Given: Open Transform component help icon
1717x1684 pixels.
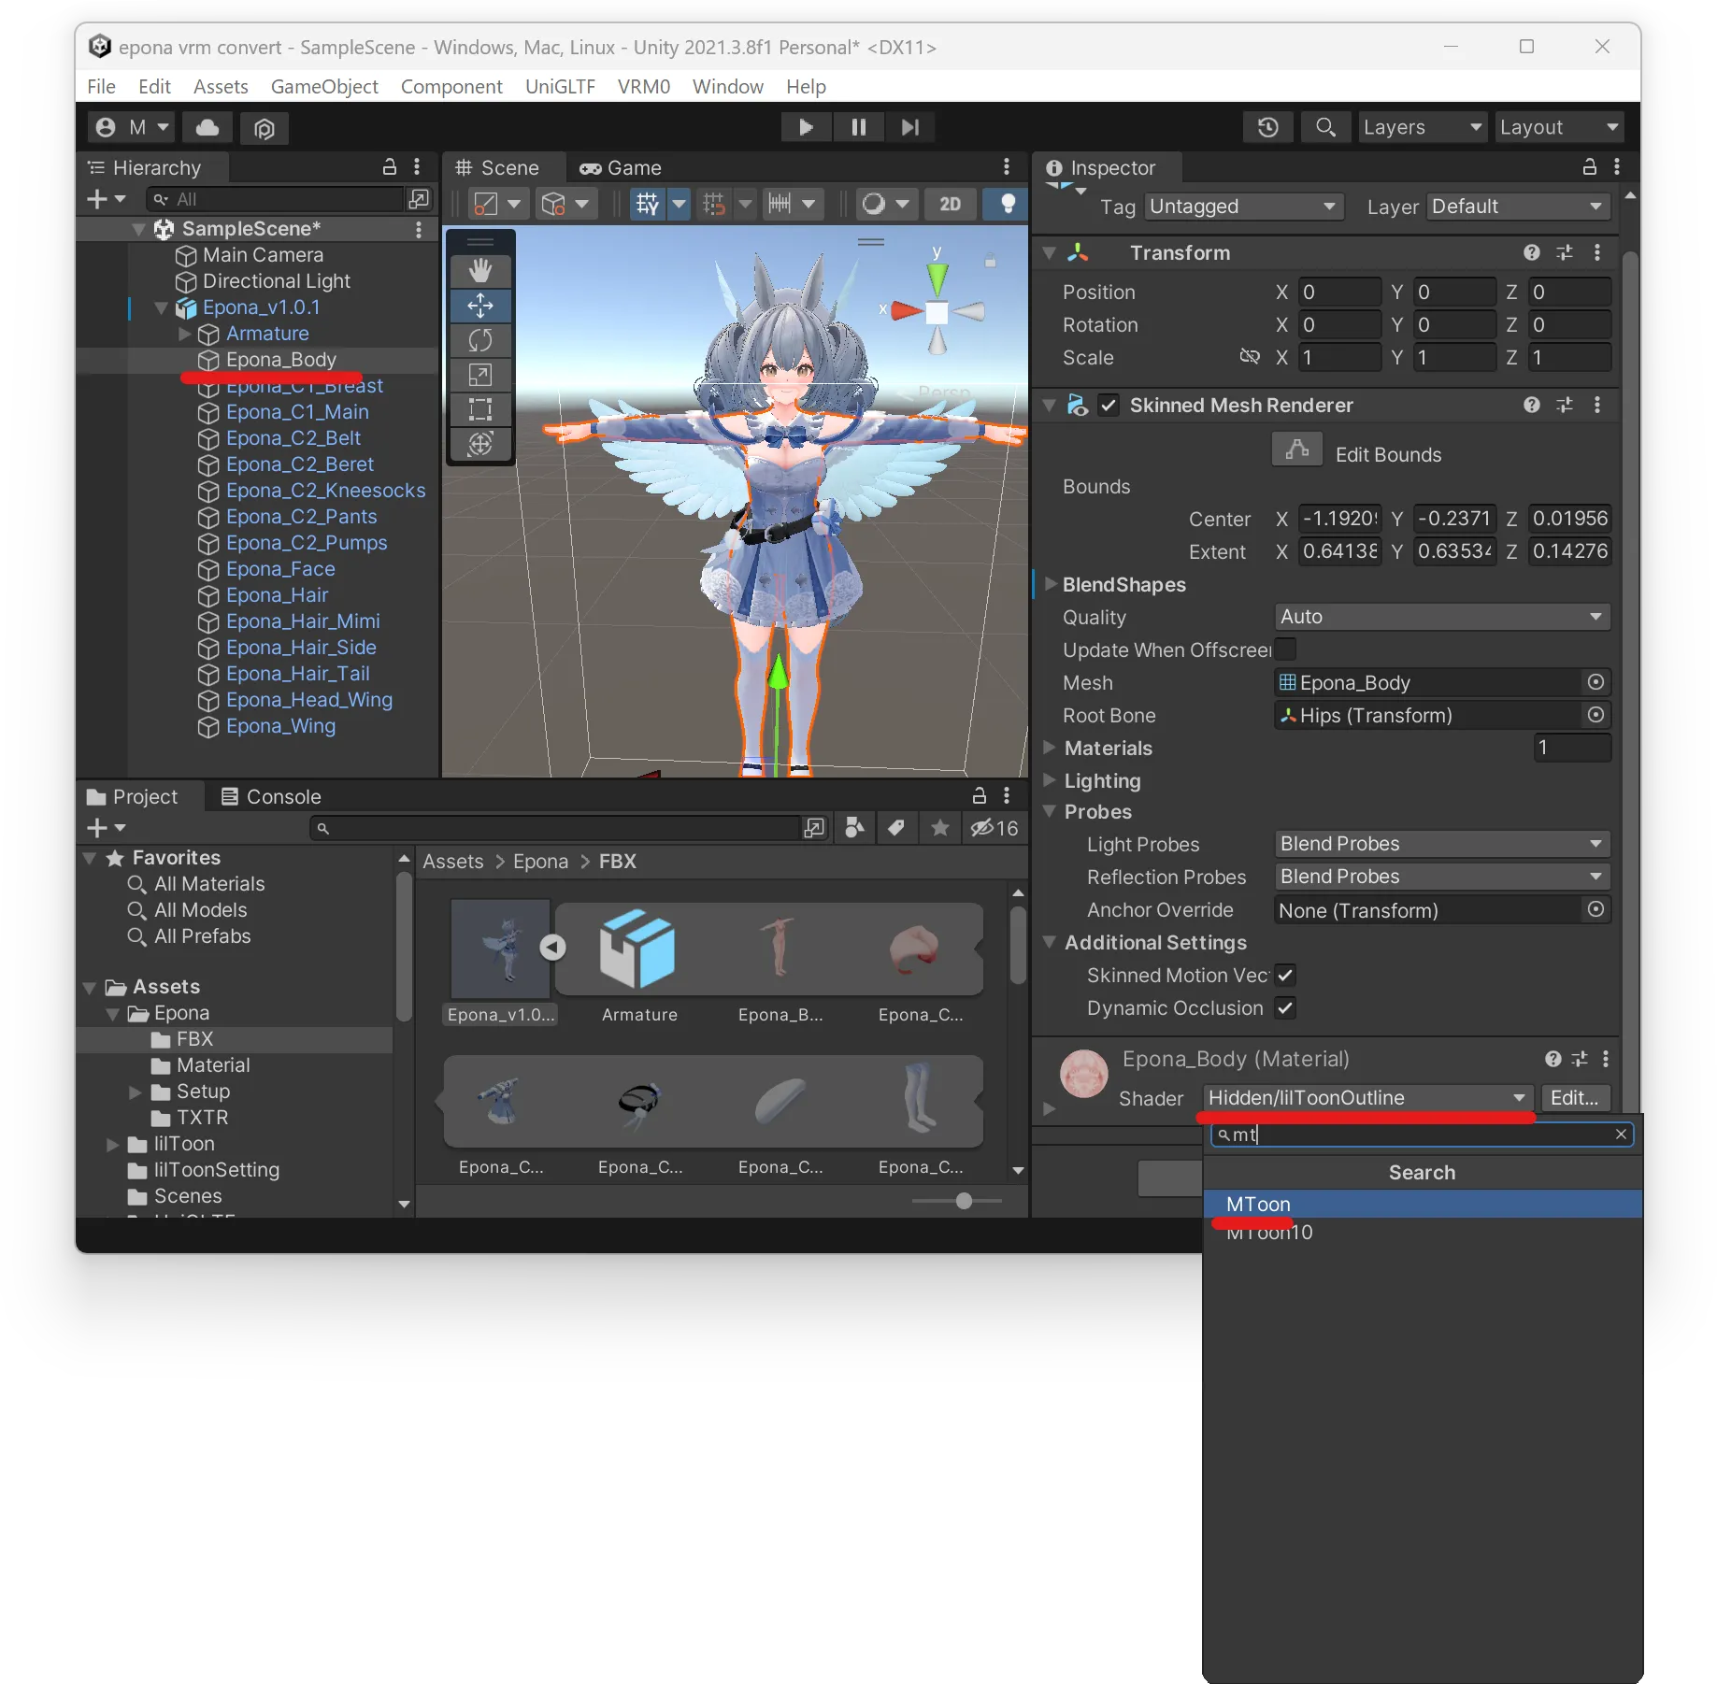Looking at the screenshot, I should click(x=1531, y=252).
